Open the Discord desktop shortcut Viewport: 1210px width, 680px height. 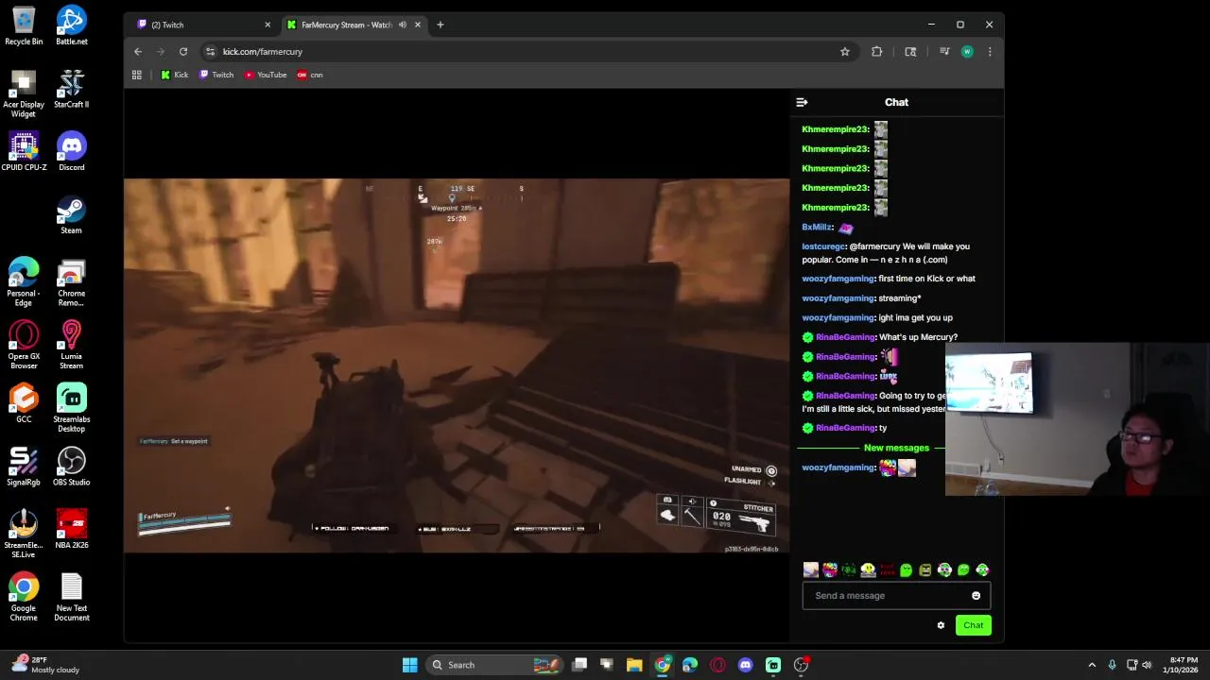pyautogui.click(x=71, y=151)
